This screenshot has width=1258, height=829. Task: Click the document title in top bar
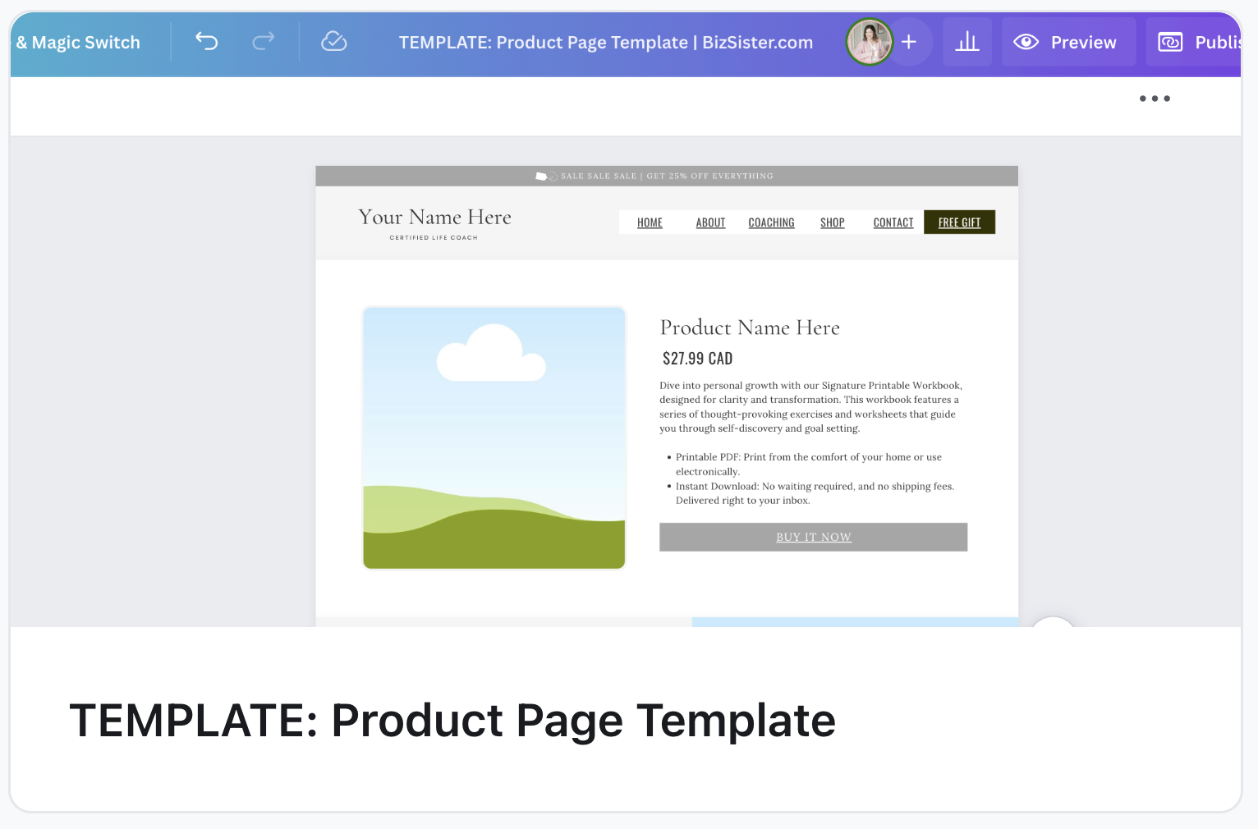(605, 42)
